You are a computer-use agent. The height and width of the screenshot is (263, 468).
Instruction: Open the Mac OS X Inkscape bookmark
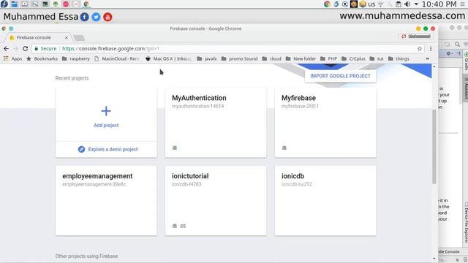[x=168, y=58]
